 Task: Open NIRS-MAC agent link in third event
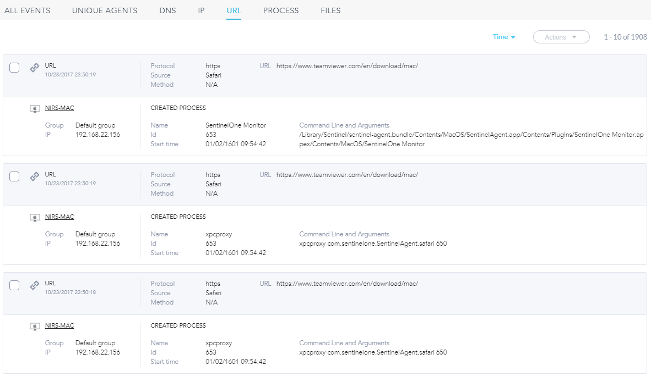(59, 326)
